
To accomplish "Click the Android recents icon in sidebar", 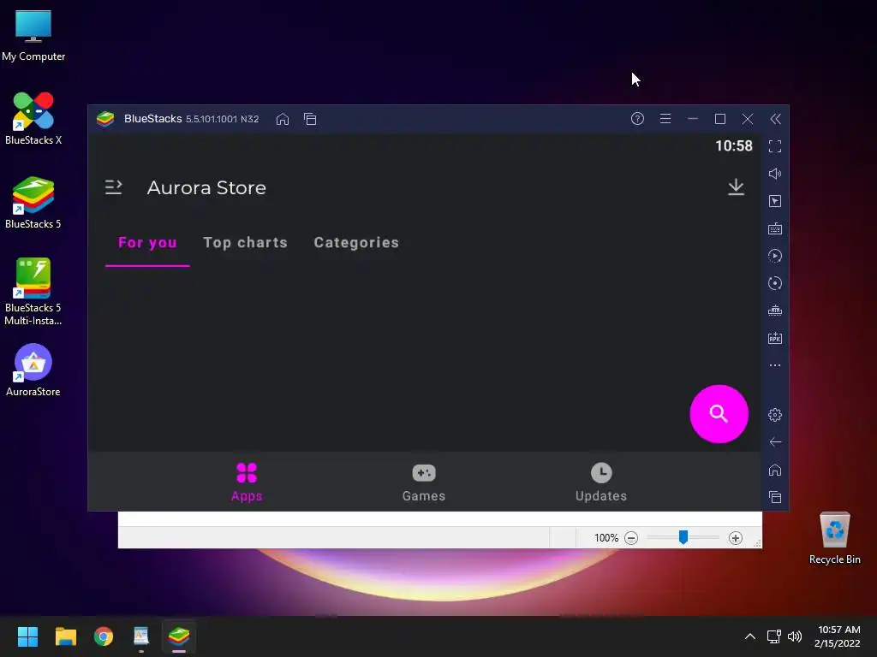I will click(775, 497).
